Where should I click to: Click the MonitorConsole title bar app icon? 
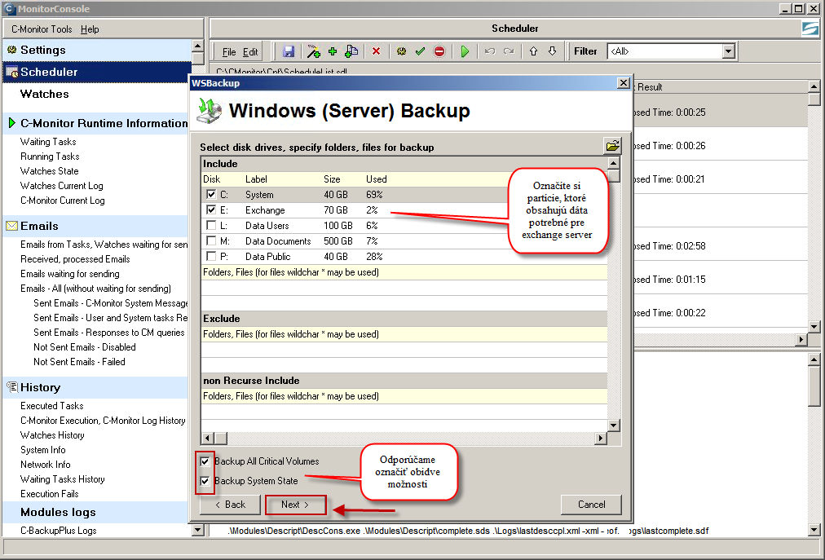coord(10,8)
